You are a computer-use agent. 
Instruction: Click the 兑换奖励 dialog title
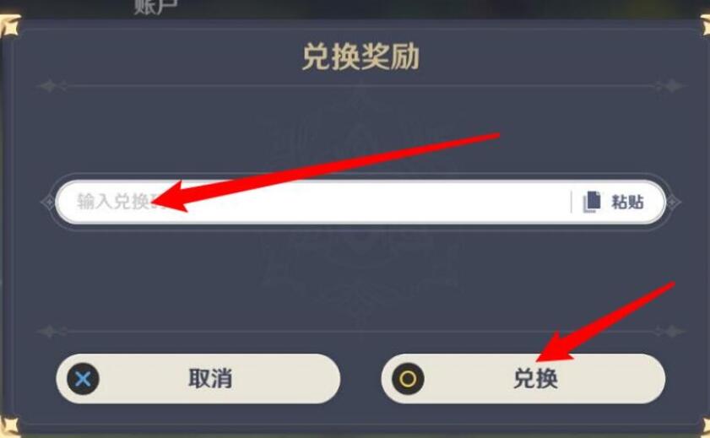[x=360, y=57]
